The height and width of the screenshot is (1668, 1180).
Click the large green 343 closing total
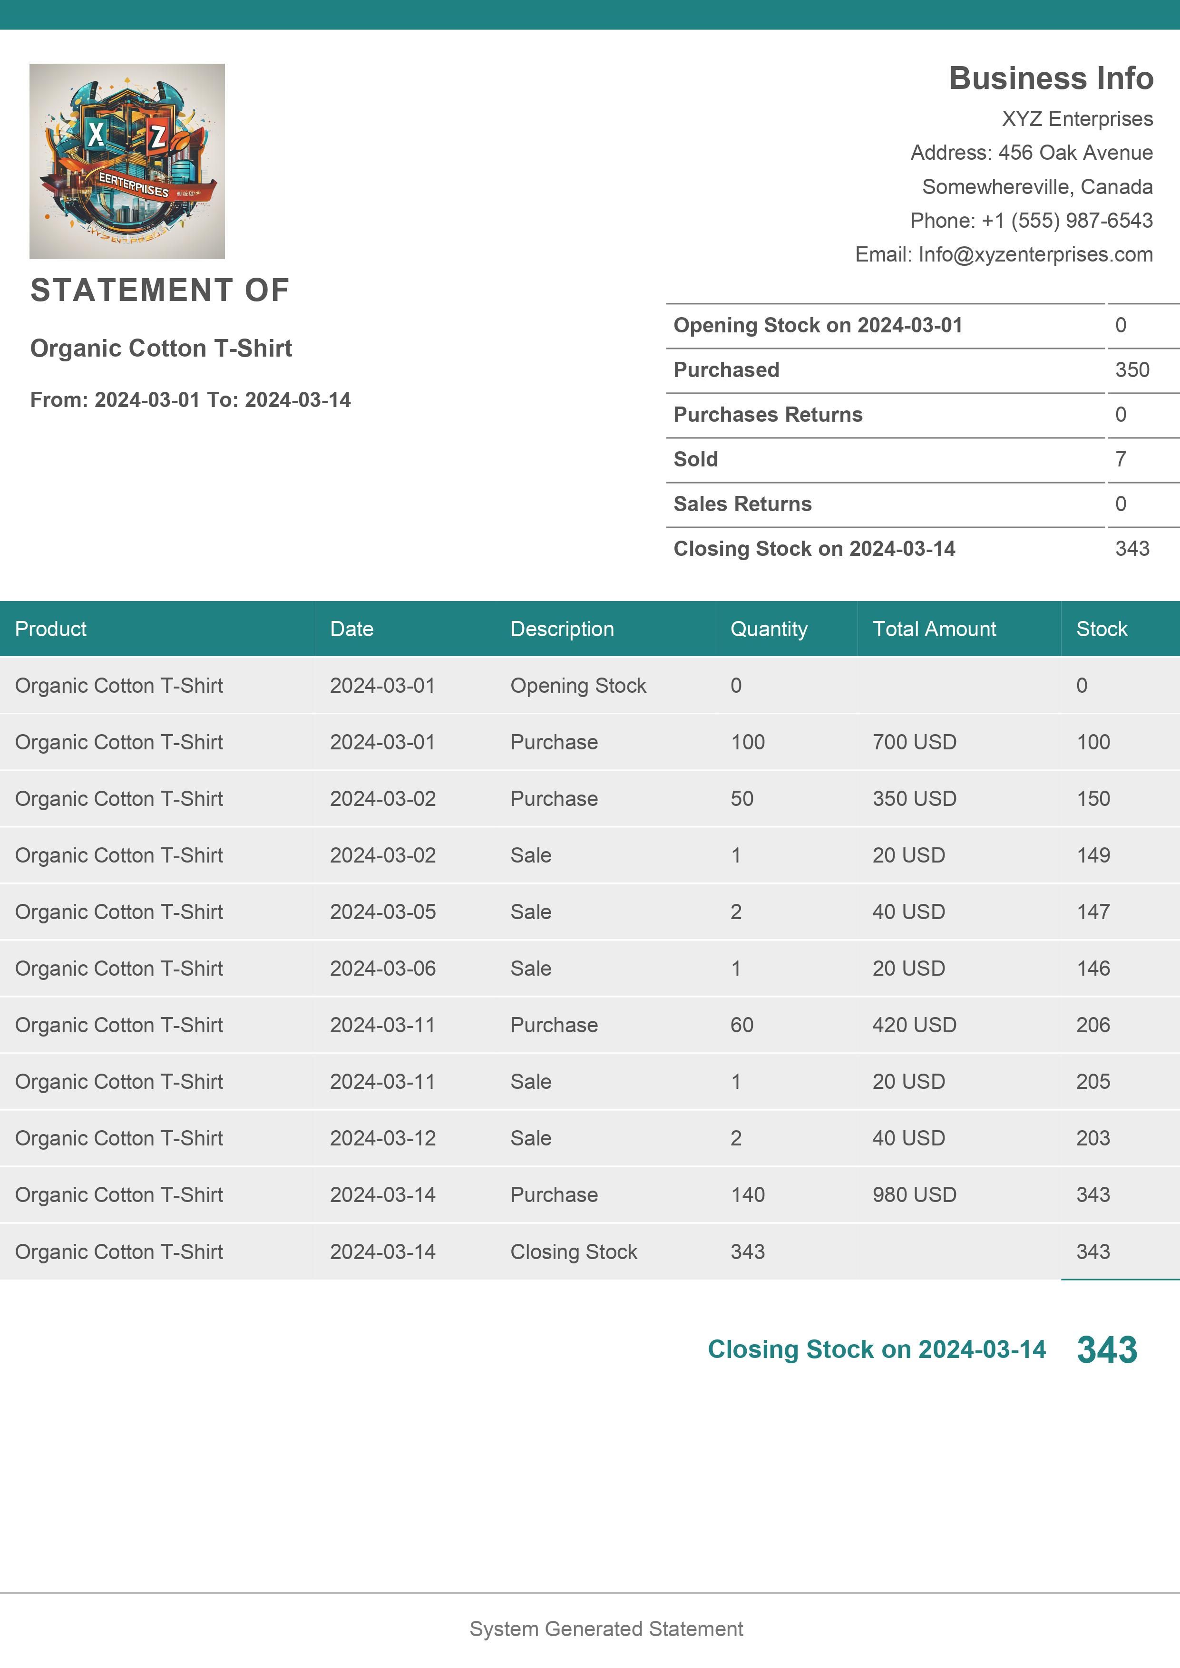pos(1106,1350)
